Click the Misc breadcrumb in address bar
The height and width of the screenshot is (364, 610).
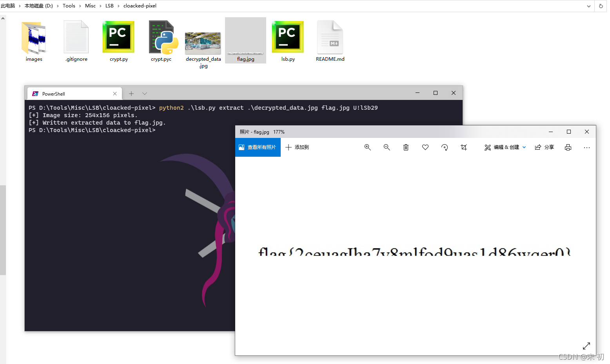(x=90, y=6)
